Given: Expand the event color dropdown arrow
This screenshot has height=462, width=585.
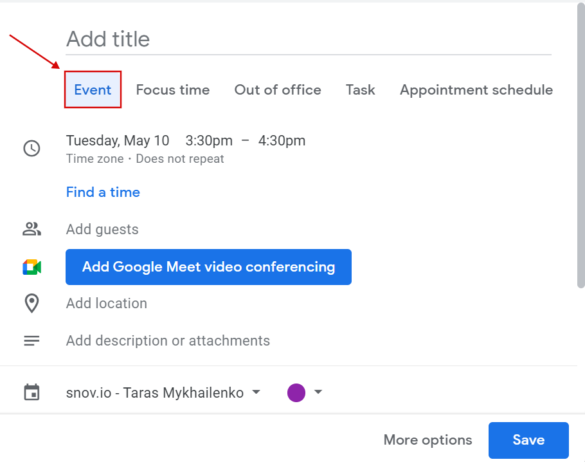Looking at the screenshot, I should 318,392.
